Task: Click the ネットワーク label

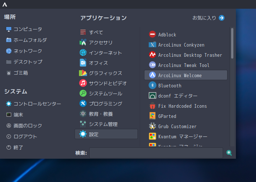Action: [28, 51]
